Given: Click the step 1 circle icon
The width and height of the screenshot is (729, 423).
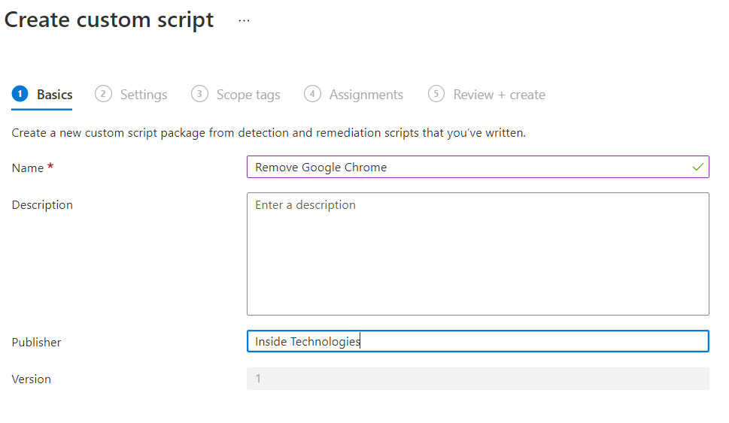Looking at the screenshot, I should tap(20, 94).
